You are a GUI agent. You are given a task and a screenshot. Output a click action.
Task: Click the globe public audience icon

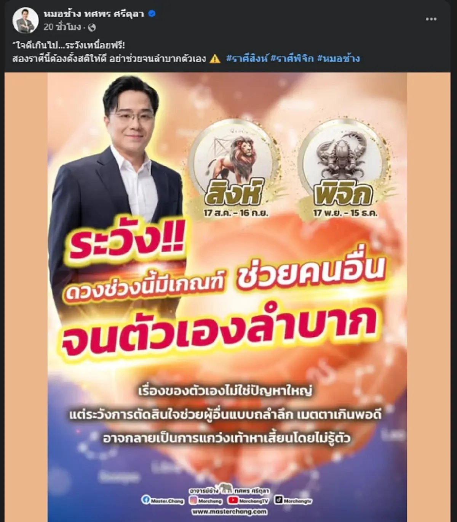(x=92, y=27)
